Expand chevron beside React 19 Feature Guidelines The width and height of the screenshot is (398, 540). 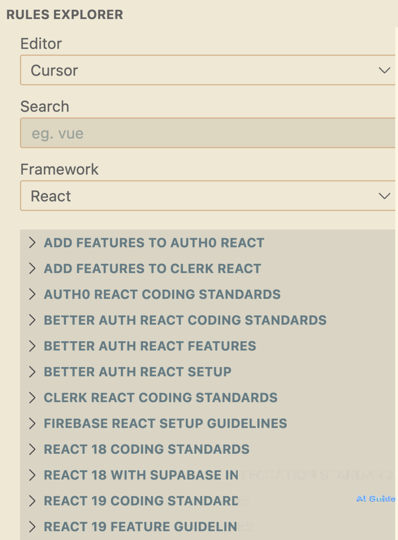[x=32, y=526]
